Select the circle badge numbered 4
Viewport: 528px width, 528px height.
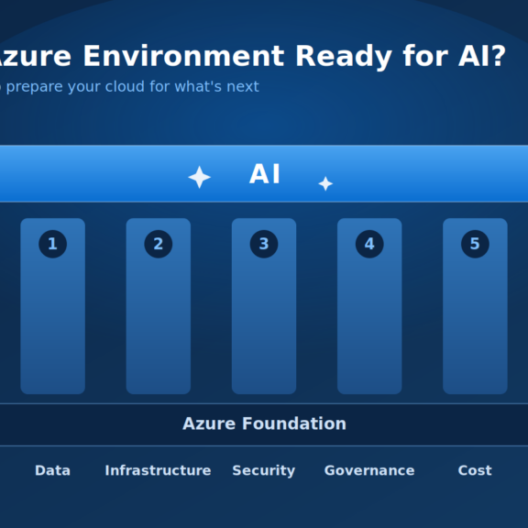point(369,244)
